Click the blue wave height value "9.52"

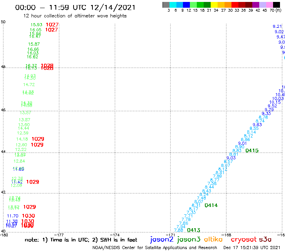pos(272,106)
